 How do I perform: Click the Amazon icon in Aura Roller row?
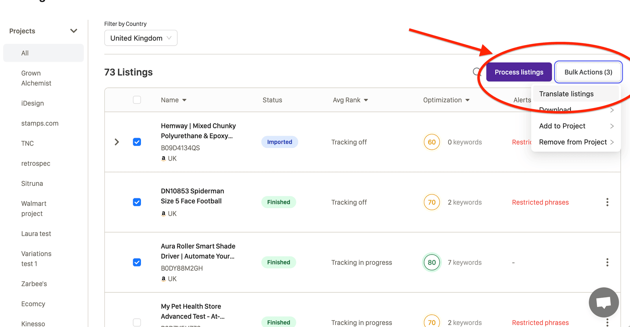pyautogui.click(x=163, y=279)
